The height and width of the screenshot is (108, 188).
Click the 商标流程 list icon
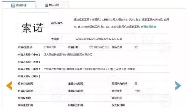(x=46, y=5)
